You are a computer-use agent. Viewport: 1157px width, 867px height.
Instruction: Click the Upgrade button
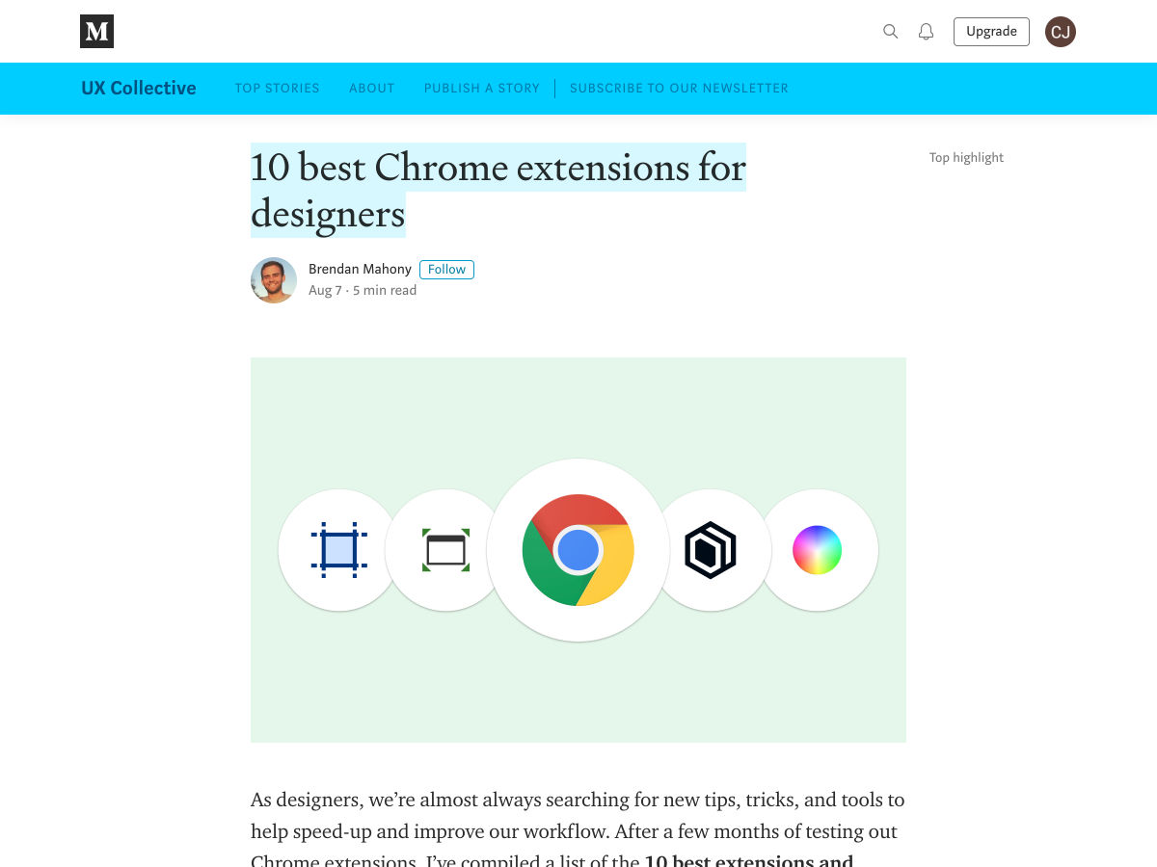coord(991,32)
